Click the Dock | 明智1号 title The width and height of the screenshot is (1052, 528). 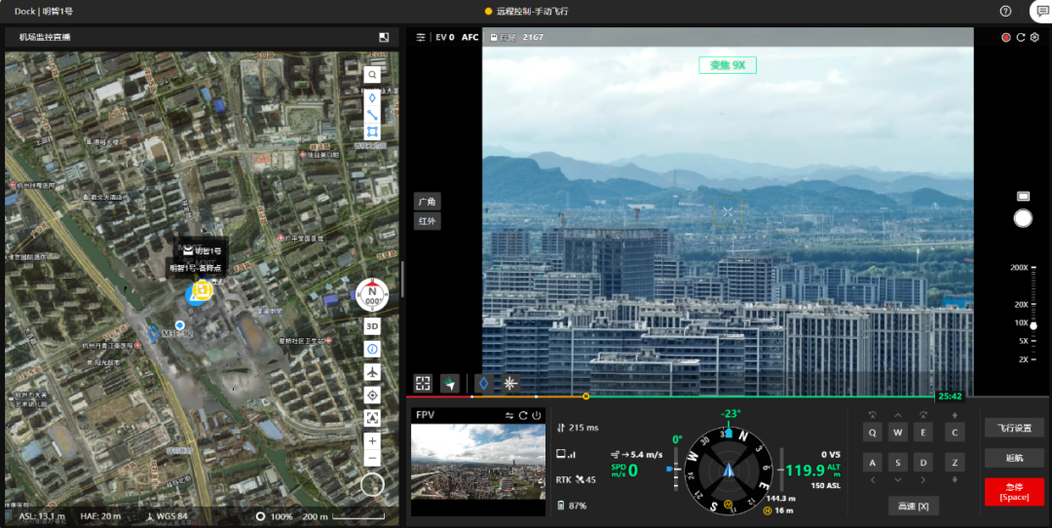(44, 12)
